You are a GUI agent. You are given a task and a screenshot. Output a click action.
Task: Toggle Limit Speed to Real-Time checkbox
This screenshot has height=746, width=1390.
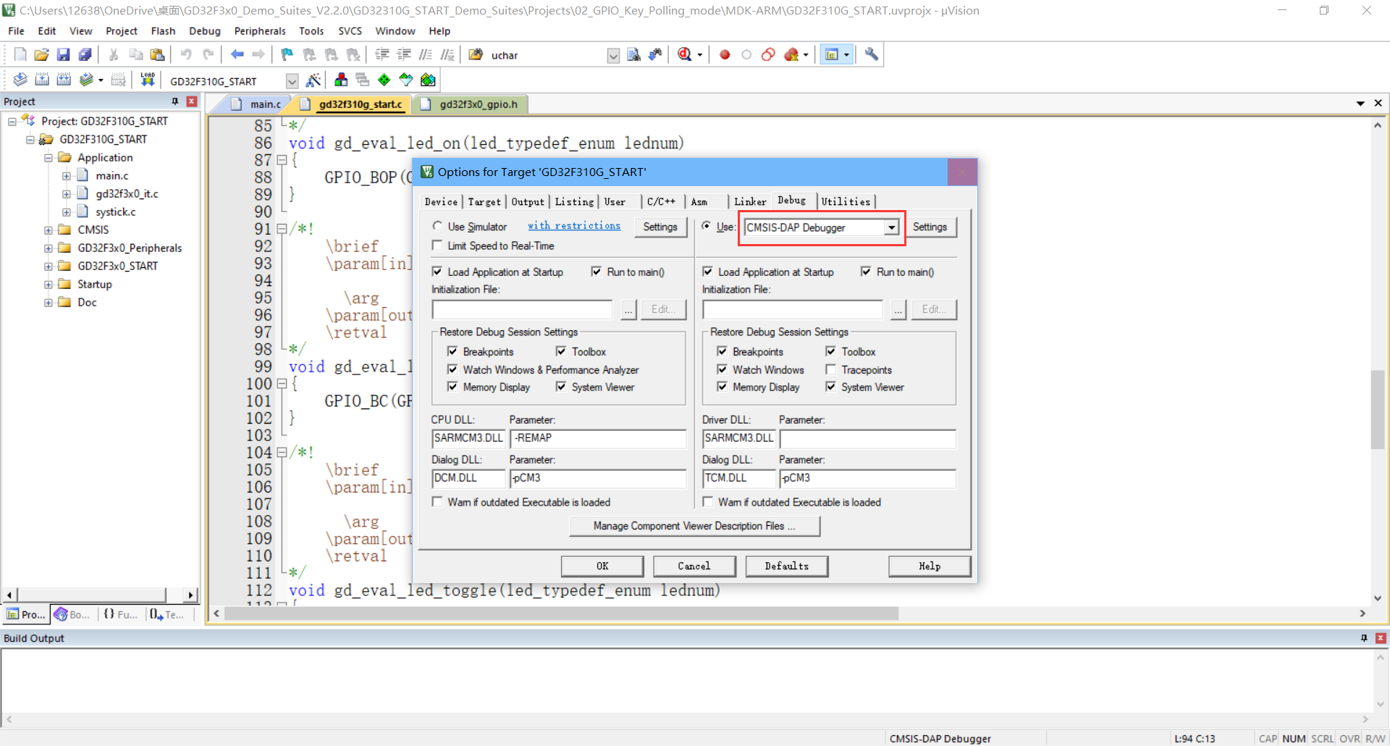(x=437, y=246)
